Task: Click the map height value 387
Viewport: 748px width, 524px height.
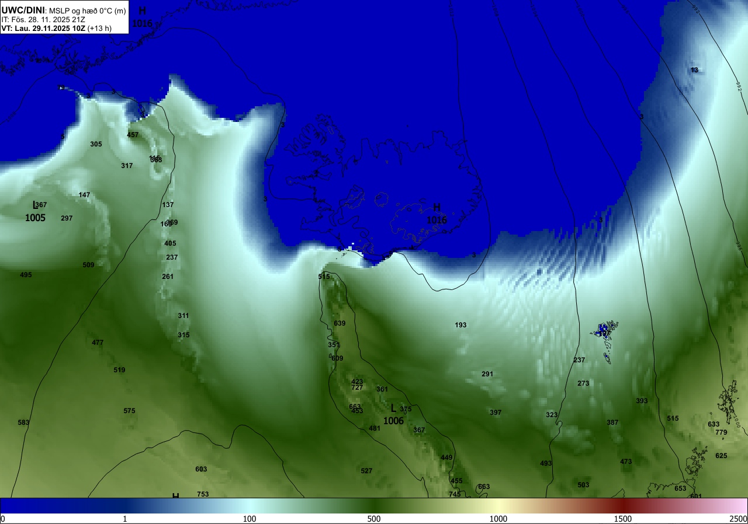Action: [x=612, y=422]
